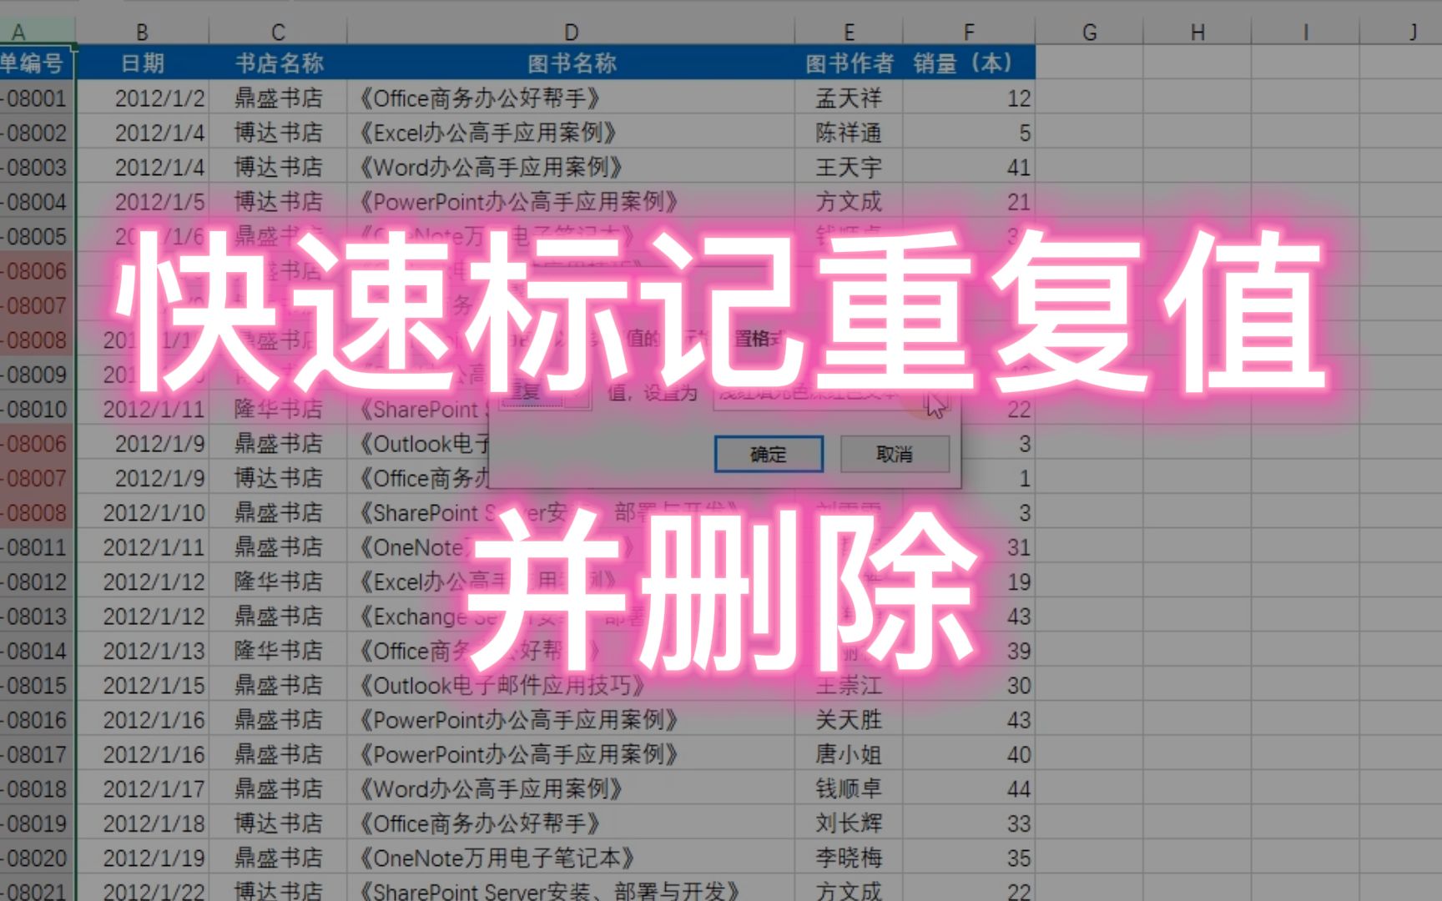The image size is (1442, 901).
Task: Select sales value 31 in row 08011
Action: coord(969,546)
